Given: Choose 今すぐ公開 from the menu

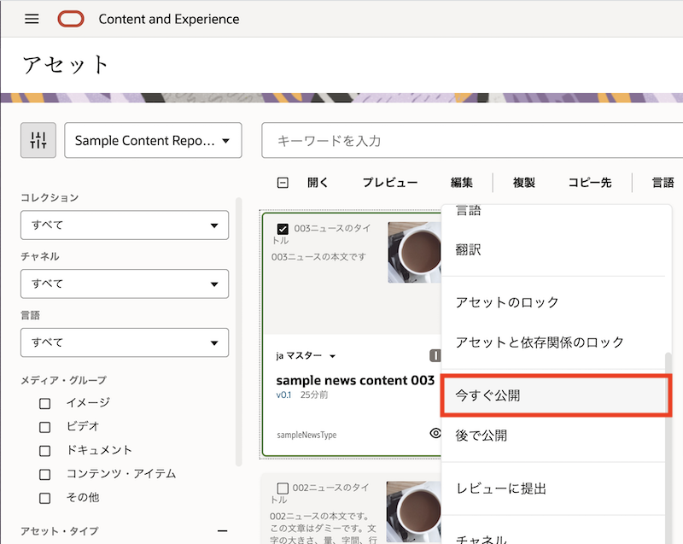Looking at the screenshot, I should [x=555, y=395].
